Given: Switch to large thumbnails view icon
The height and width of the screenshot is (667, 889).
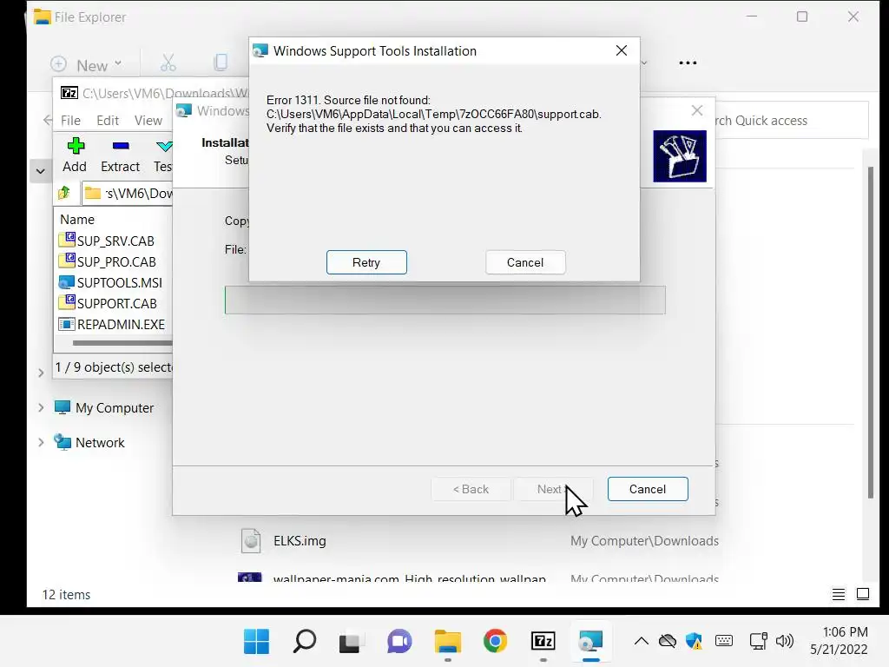Looking at the screenshot, I should [x=863, y=594].
